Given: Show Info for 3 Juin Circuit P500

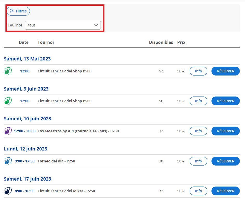Looking at the screenshot, I should [198, 101].
